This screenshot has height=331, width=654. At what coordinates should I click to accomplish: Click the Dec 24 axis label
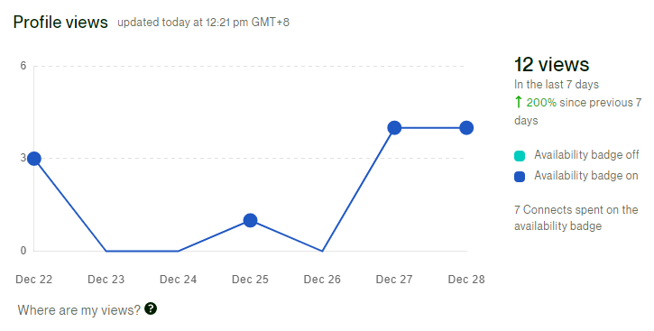[x=178, y=280]
